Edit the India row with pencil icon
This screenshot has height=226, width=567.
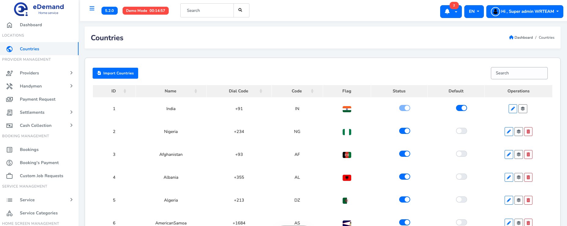pos(513,109)
